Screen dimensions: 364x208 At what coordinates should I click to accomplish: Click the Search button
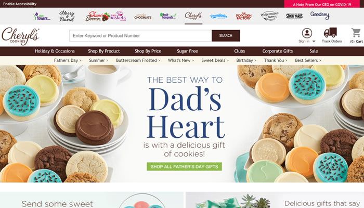pyautogui.click(x=226, y=35)
